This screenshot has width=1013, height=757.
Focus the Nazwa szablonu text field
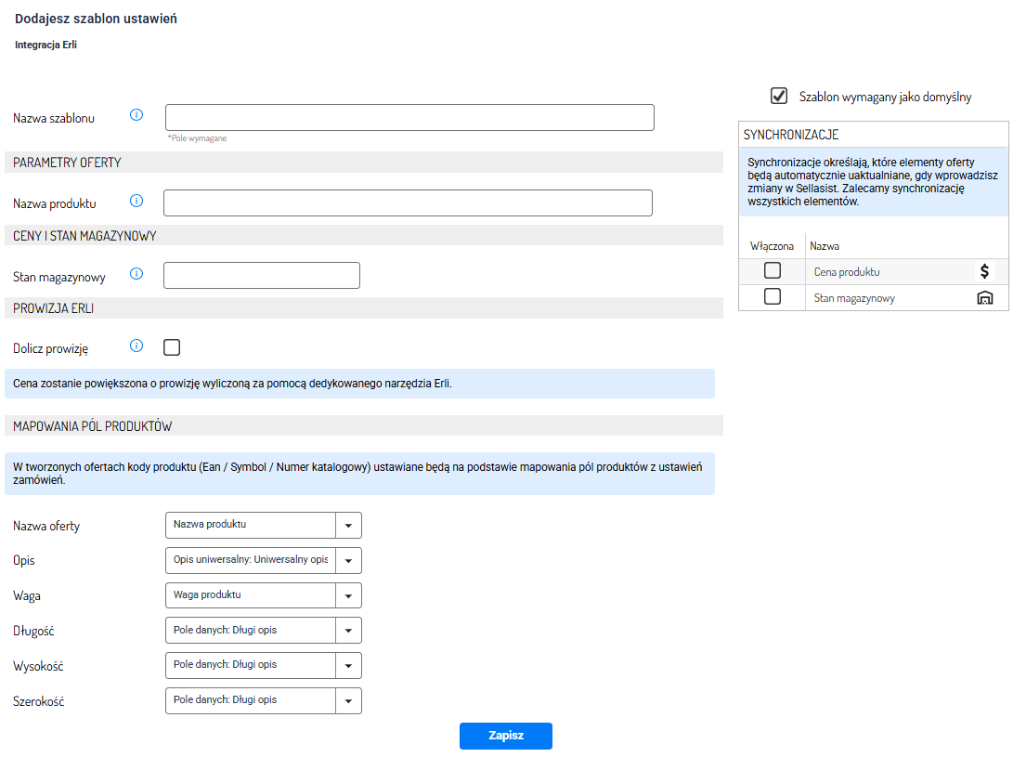point(409,117)
